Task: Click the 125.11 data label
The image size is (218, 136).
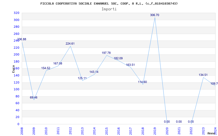Action: pyautogui.click(x=82, y=78)
